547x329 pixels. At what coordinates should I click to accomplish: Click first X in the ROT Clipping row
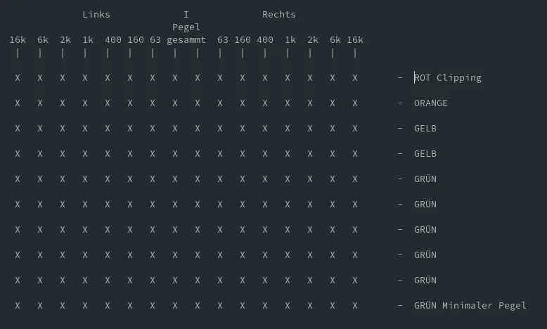coord(18,77)
